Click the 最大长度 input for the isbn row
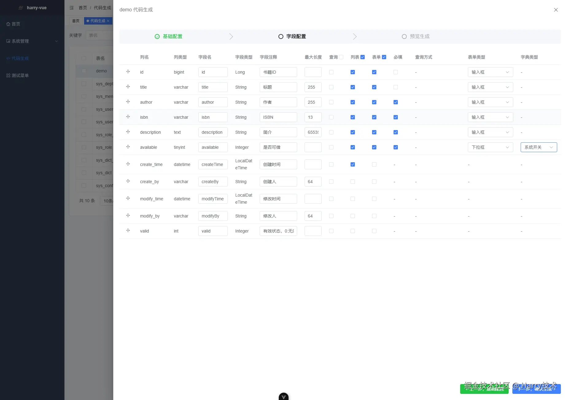This screenshot has height=400, width=567. click(313, 117)
